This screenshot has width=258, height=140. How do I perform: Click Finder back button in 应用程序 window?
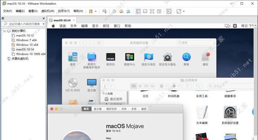105,86
